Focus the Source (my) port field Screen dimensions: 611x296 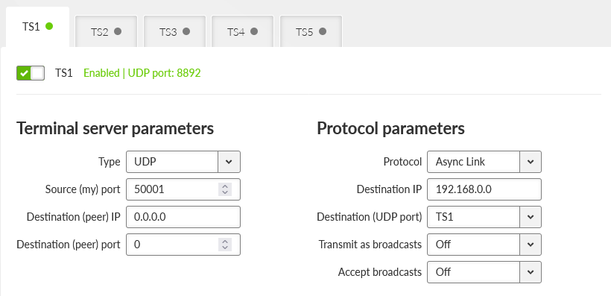(x=172, y=189)
